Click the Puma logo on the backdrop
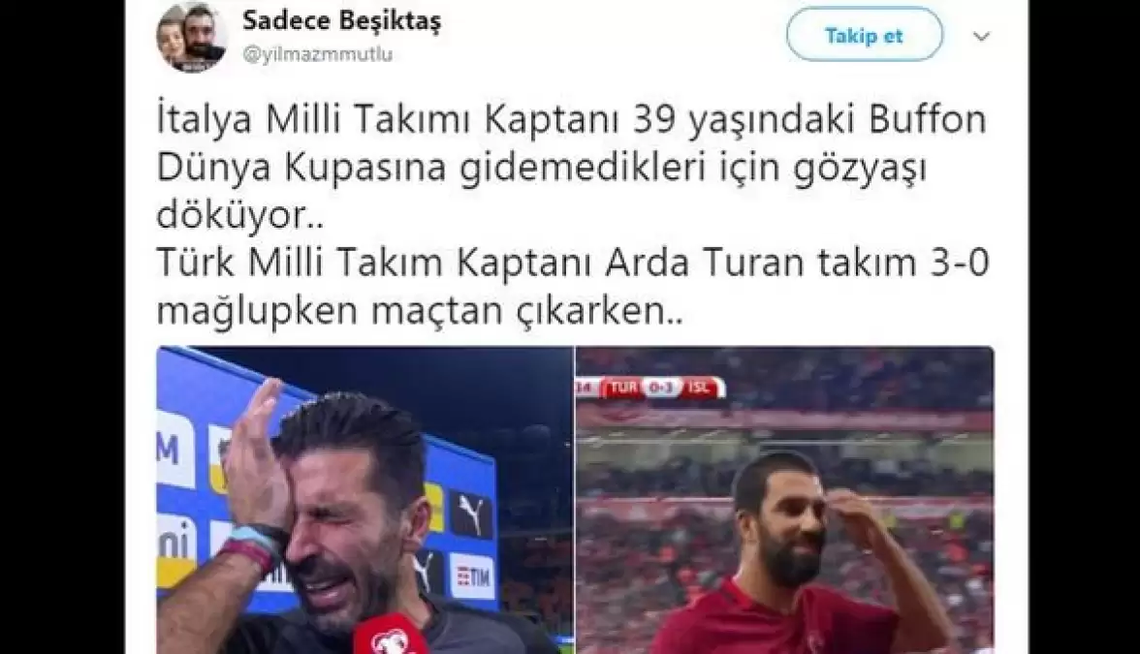 [x=470, y=514]
